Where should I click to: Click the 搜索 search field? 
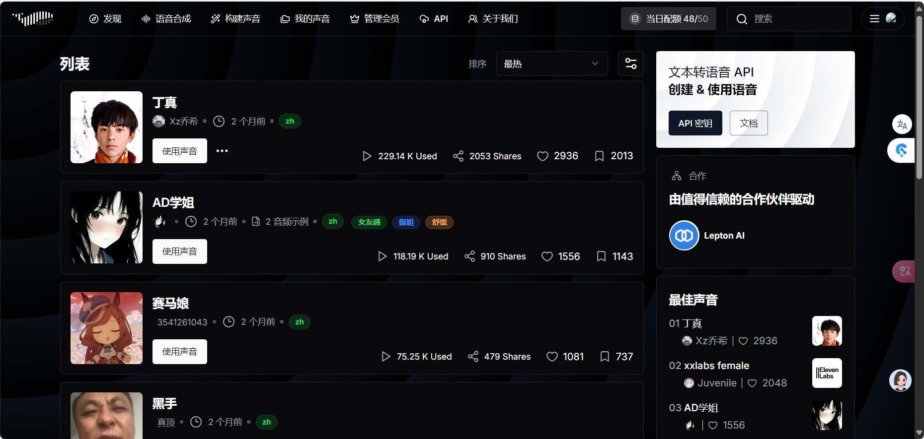click(795, 19)
